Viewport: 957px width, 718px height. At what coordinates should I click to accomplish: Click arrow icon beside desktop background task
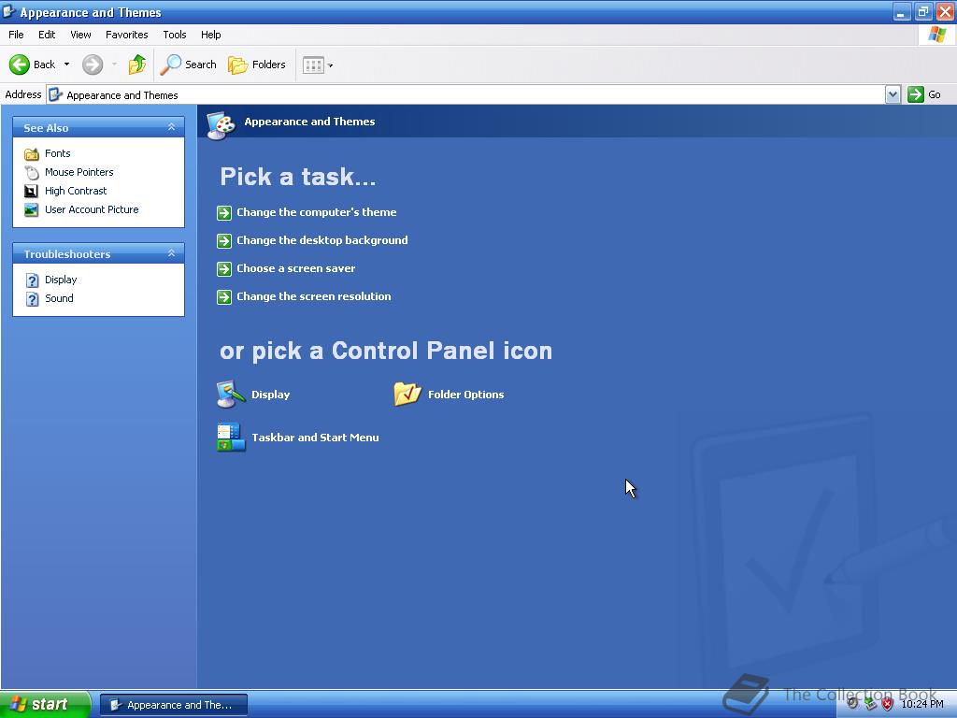(x=224, y=241)
